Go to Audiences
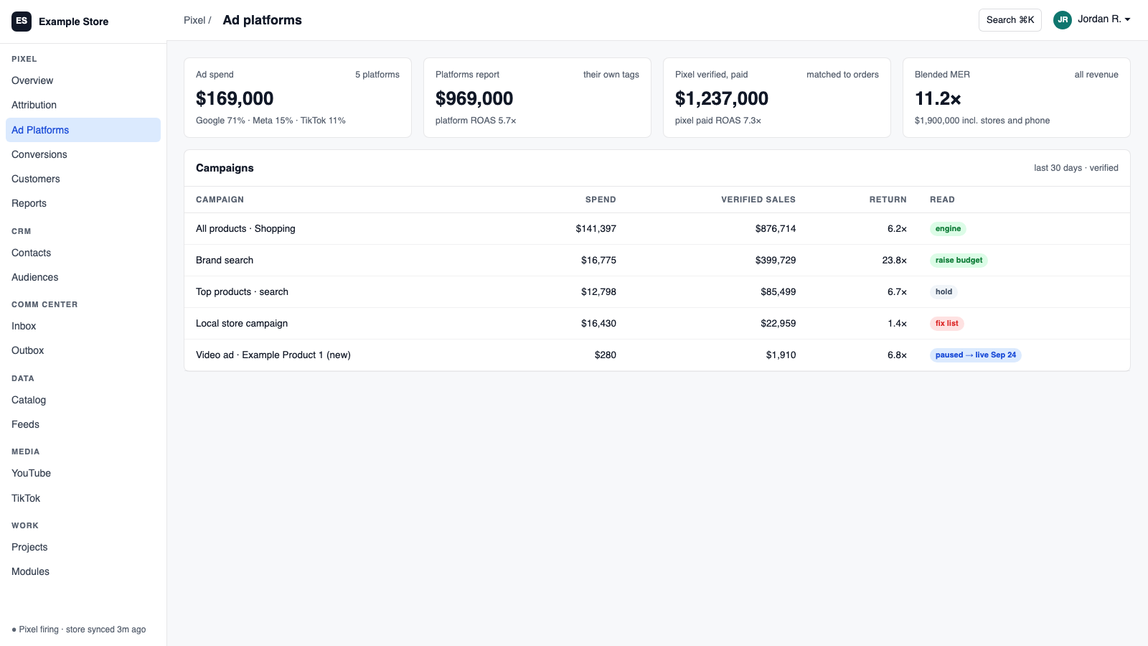Image resolution: width=1148 pixels, height=646 pixels. pos(83,277)
